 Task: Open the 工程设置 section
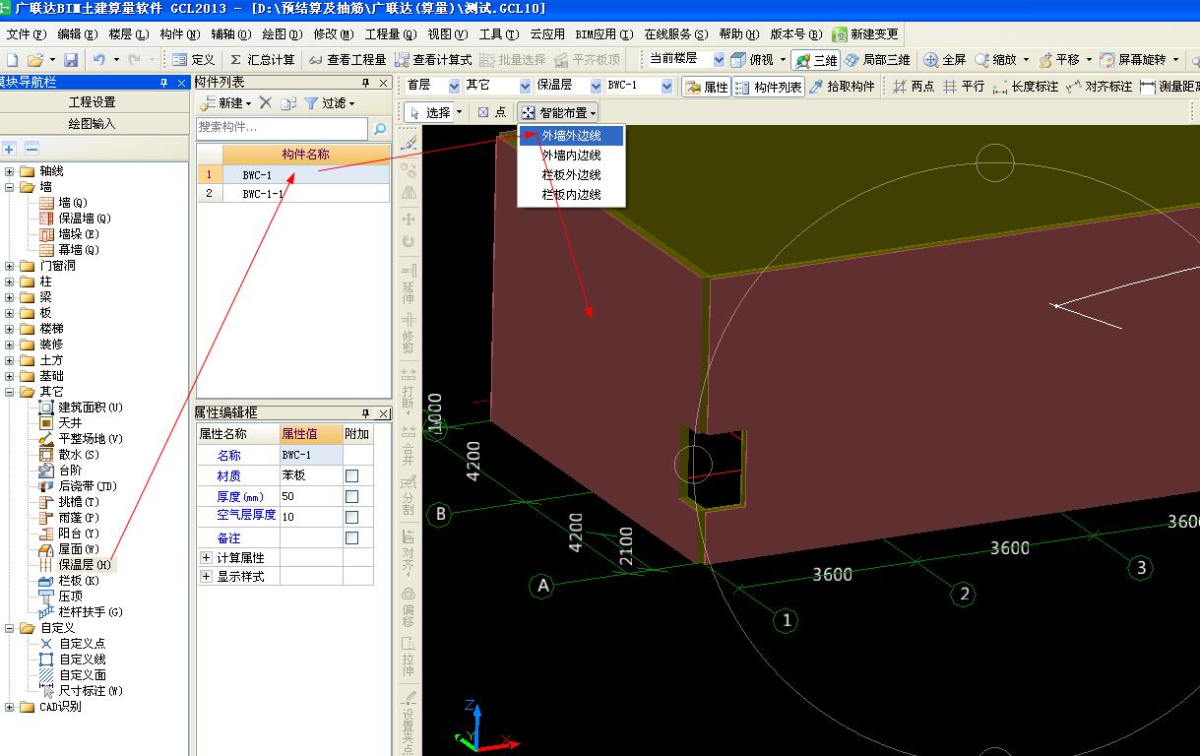93,102
